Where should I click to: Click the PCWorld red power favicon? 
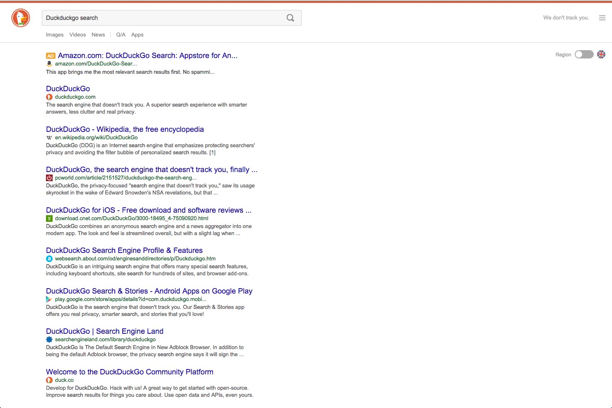tap(49, 178)
